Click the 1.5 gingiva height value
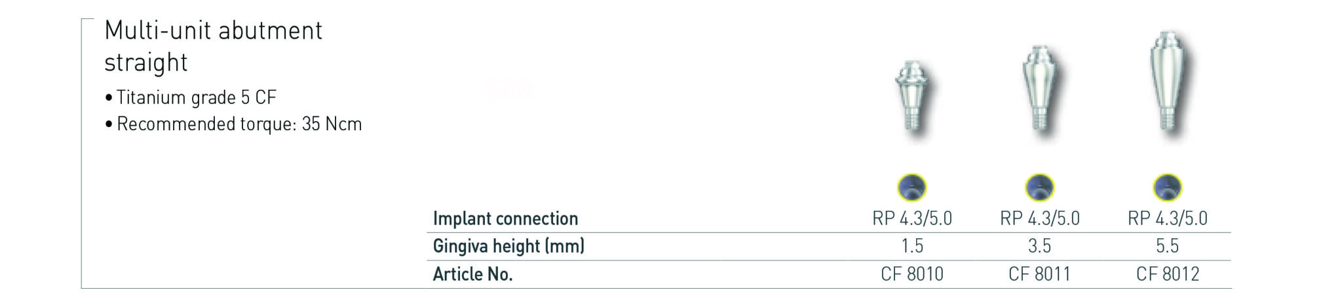The height and width of the screenshot is (307, 1342). tap(911, 246)
